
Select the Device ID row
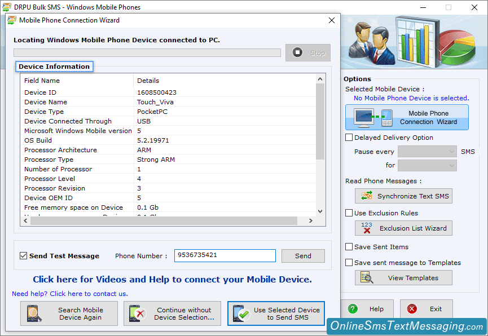[x=168, y=92]
